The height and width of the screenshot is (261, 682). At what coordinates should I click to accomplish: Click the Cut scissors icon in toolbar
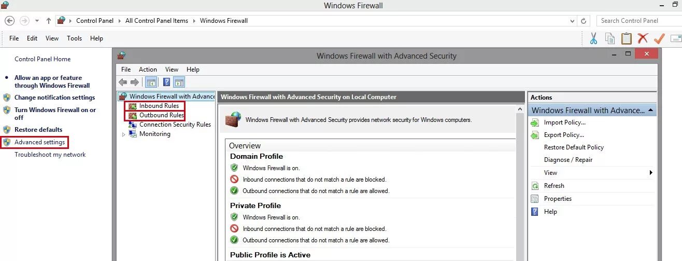[594, 38]
